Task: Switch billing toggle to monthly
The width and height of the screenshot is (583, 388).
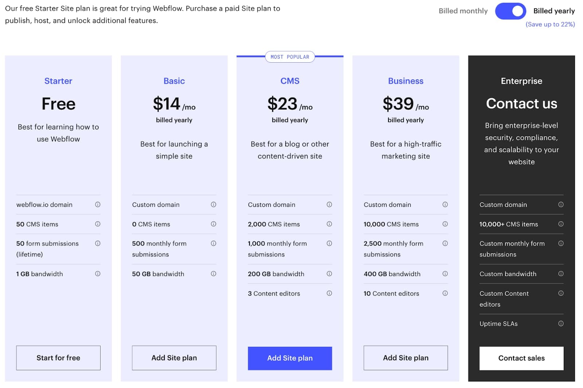Action: click(x=510, y=11)
